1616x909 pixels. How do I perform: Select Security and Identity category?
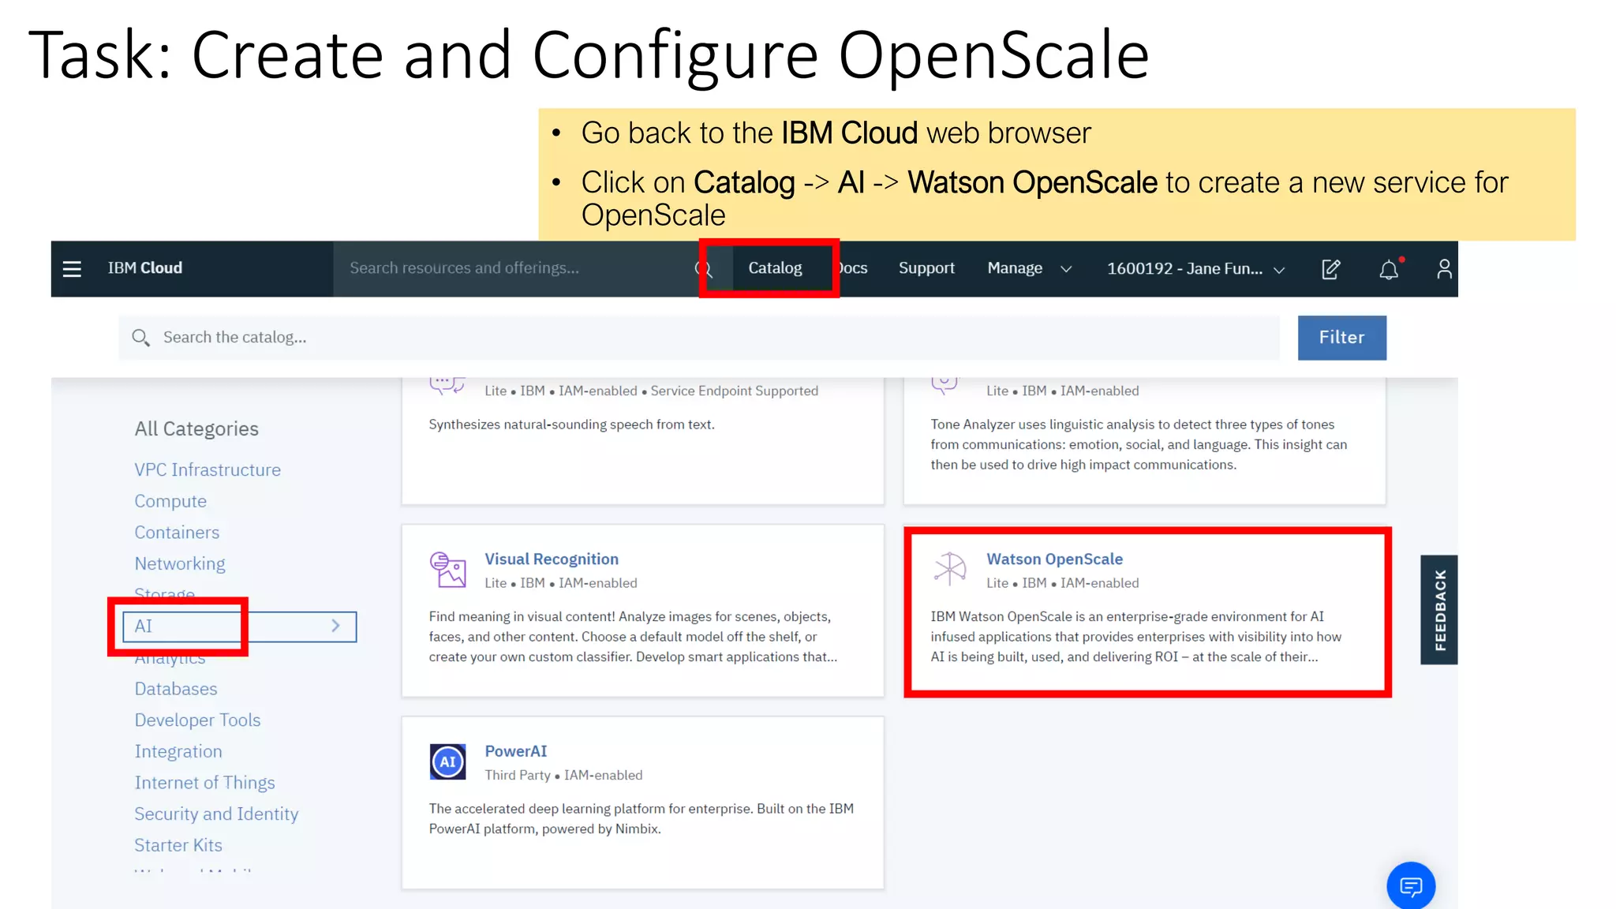point(216,814)
